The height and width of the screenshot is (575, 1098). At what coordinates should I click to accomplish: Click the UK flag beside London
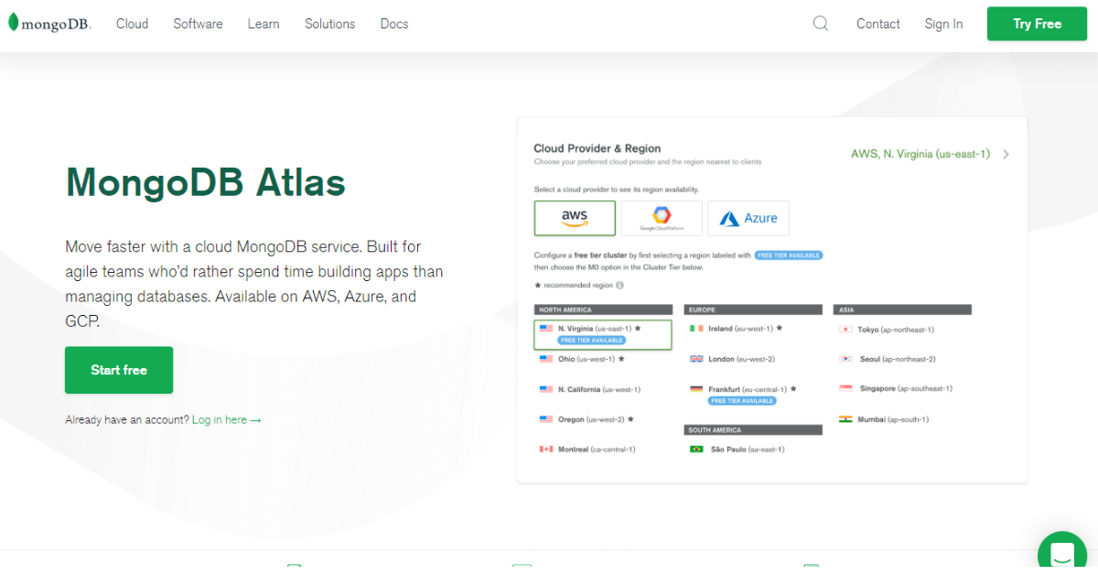tap(696, 359)
